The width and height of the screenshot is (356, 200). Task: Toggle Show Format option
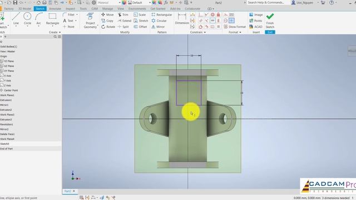click(235, 27)
